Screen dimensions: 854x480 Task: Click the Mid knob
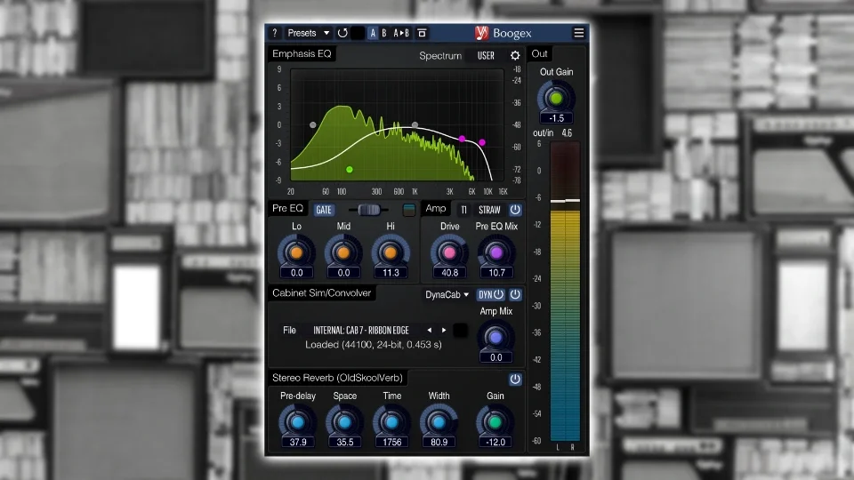click(x=343, y=252)
